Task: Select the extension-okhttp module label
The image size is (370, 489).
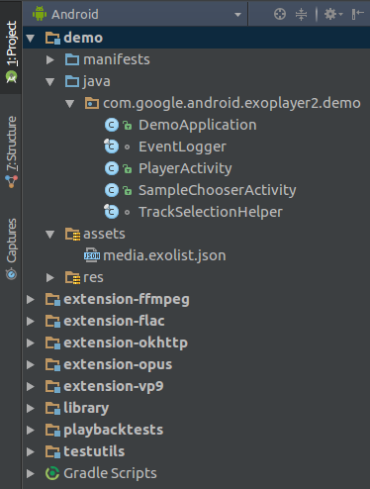Action: pyautogui.click(x=126, y=342)
